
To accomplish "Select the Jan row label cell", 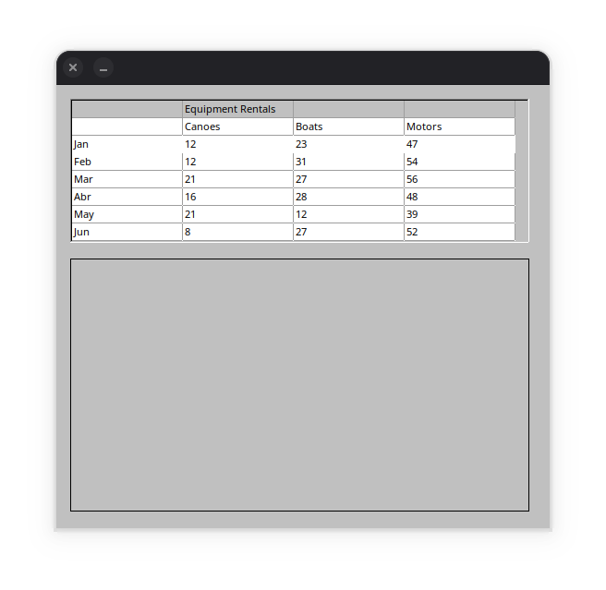I will 127,144.
